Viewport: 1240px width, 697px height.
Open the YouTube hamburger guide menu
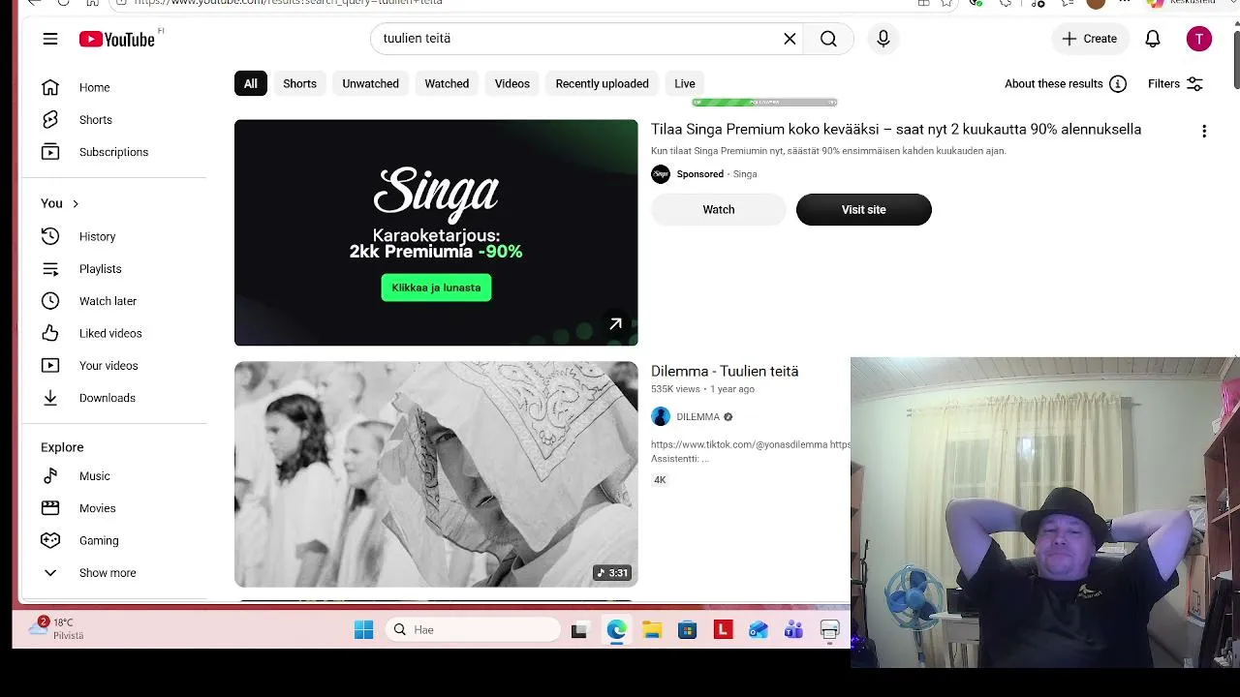[x=50, y=39]
